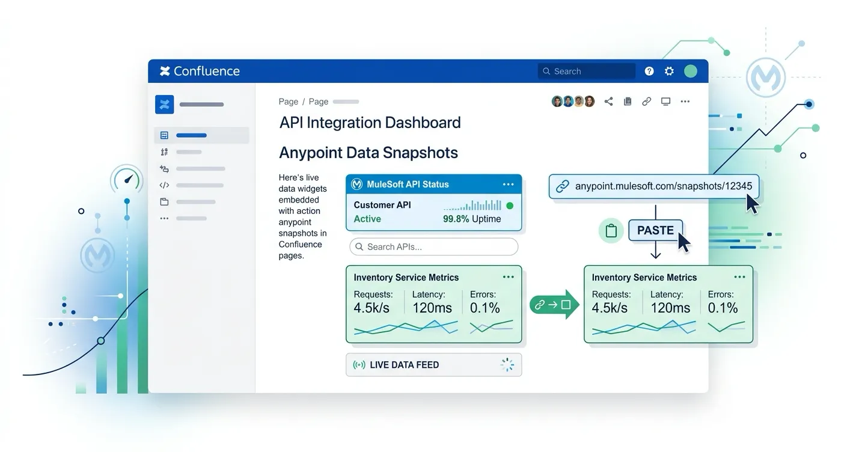Expand Inventory Service Metrics options with ellipsis
Image resolution: width=856 pixels, height=452 pixels.
[508, 276]
